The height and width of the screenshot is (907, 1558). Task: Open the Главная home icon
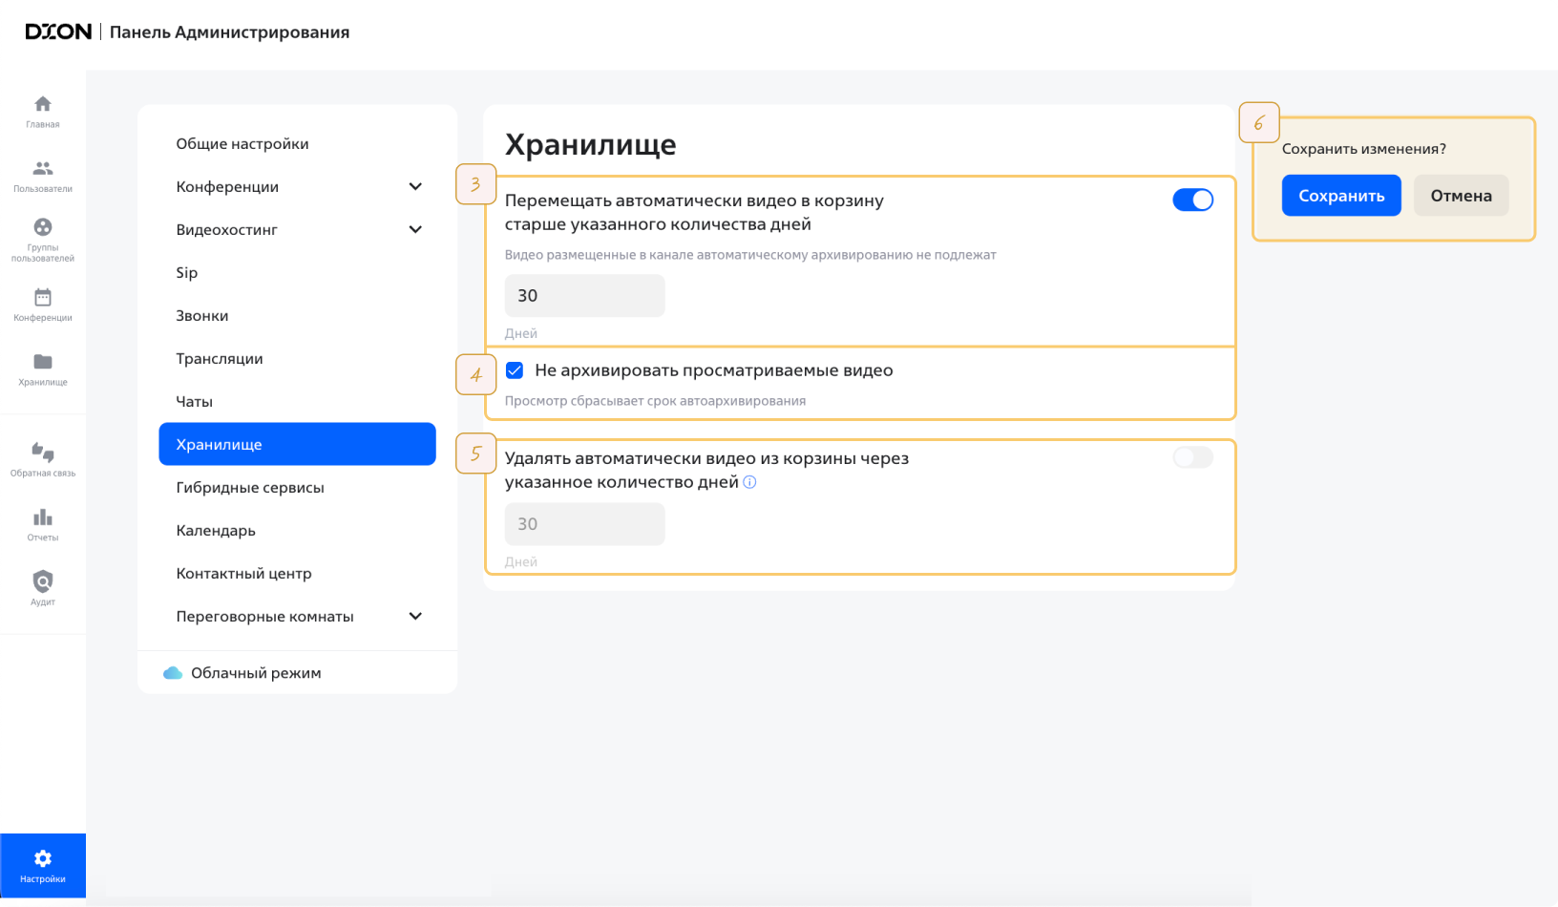pyautogui.click(x=43, y=104)
